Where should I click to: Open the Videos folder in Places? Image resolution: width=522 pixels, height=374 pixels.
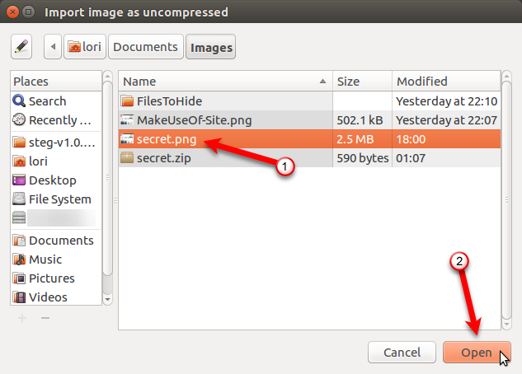48,297
